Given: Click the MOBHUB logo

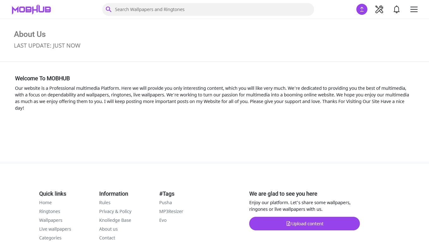Looking at the screenshot, I should (31, 9).
